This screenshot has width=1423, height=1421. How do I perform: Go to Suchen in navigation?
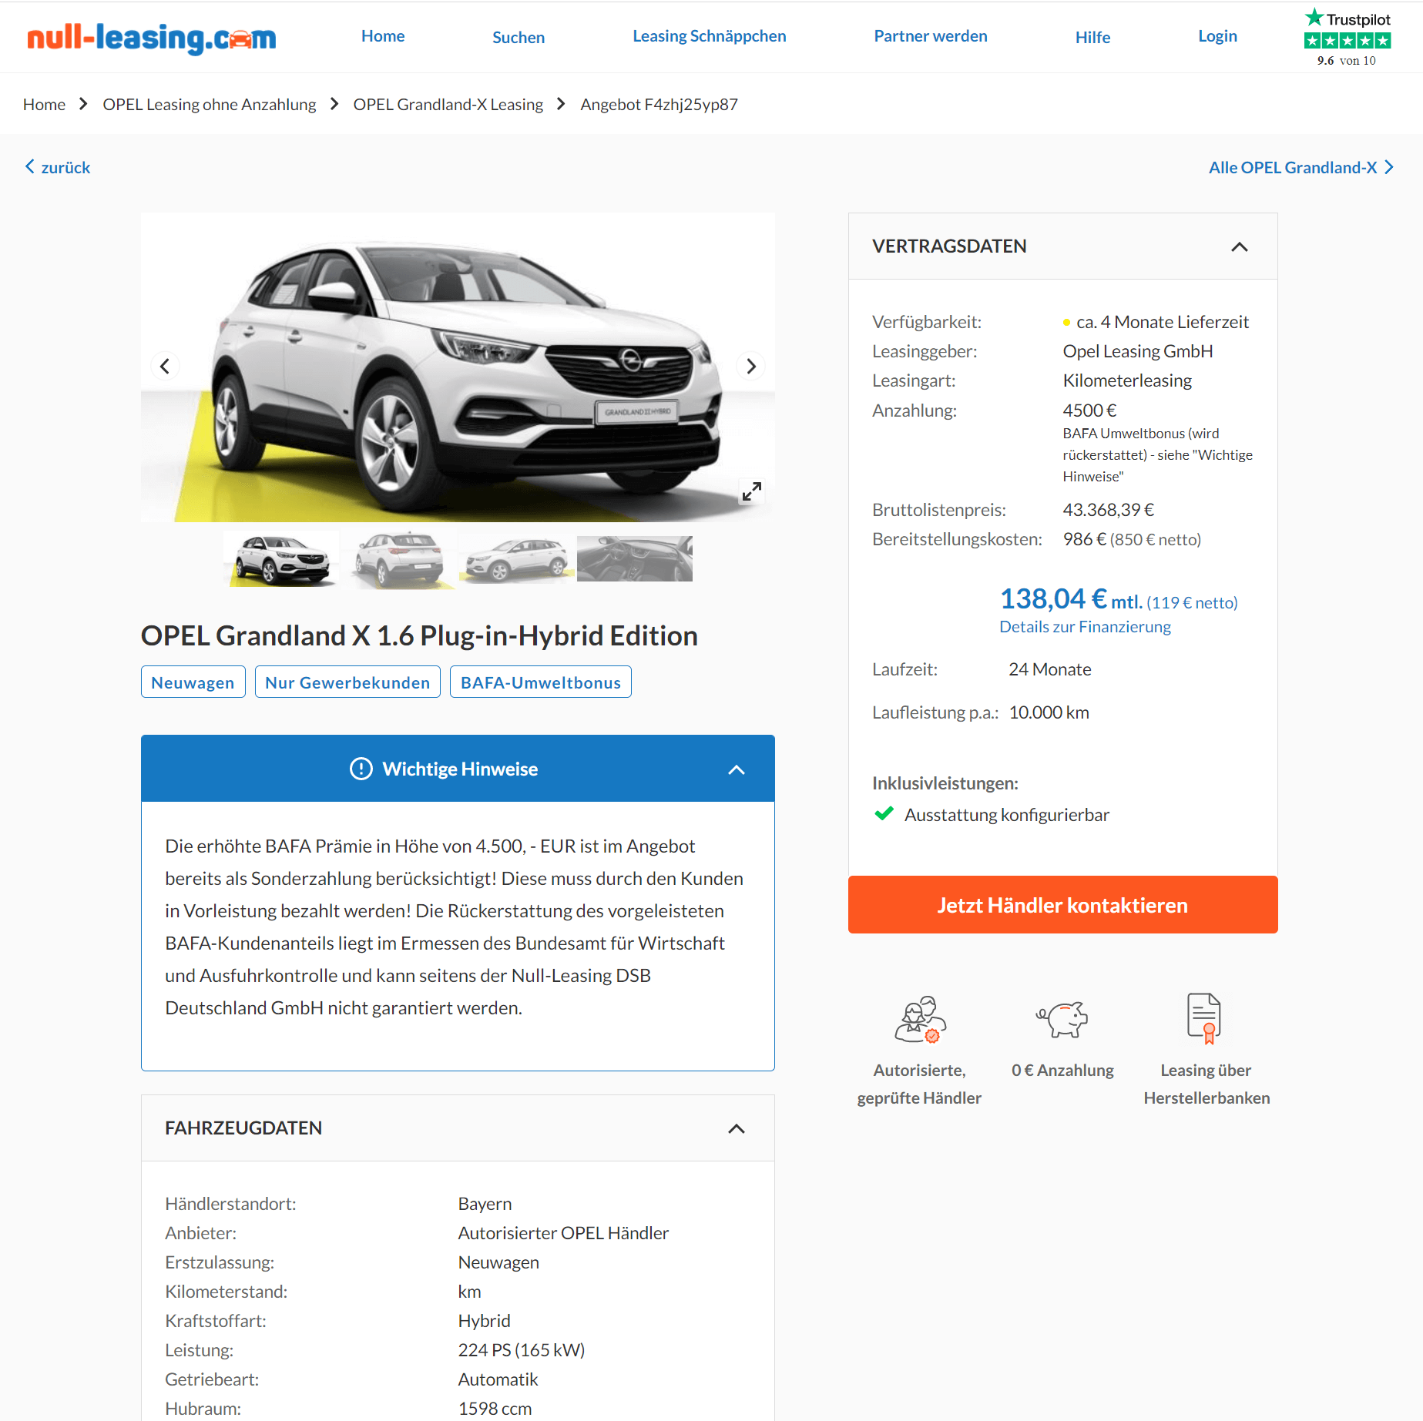tap(519, 37)
